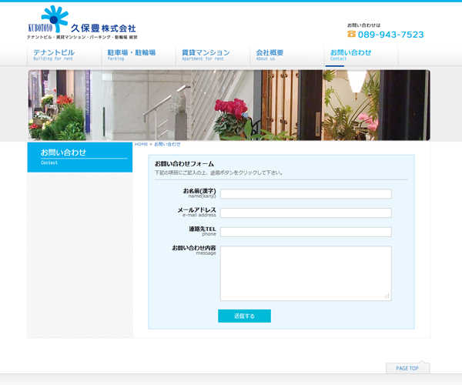The width and height of the screenshot is (462, 385).
Task: Click the お問い合わせ breadcrumb text
Action: coord(167,144)
